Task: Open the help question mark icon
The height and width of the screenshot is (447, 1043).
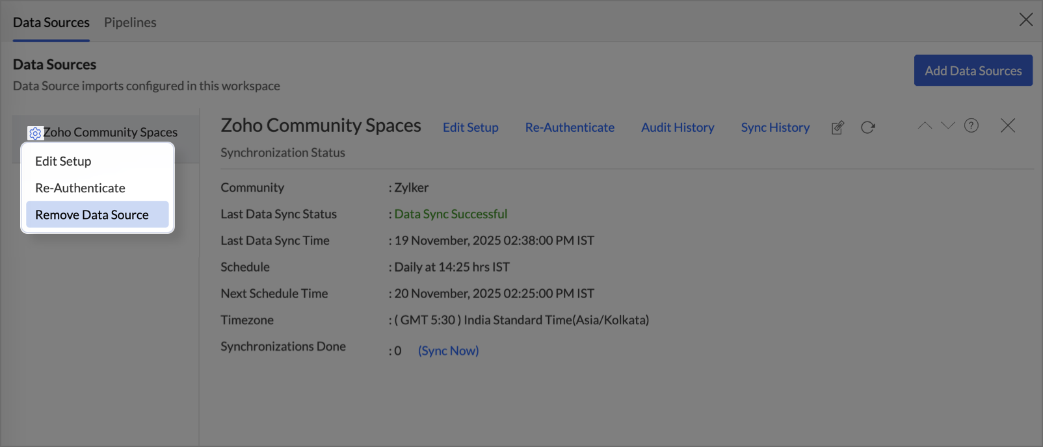Action: (971, 126)
